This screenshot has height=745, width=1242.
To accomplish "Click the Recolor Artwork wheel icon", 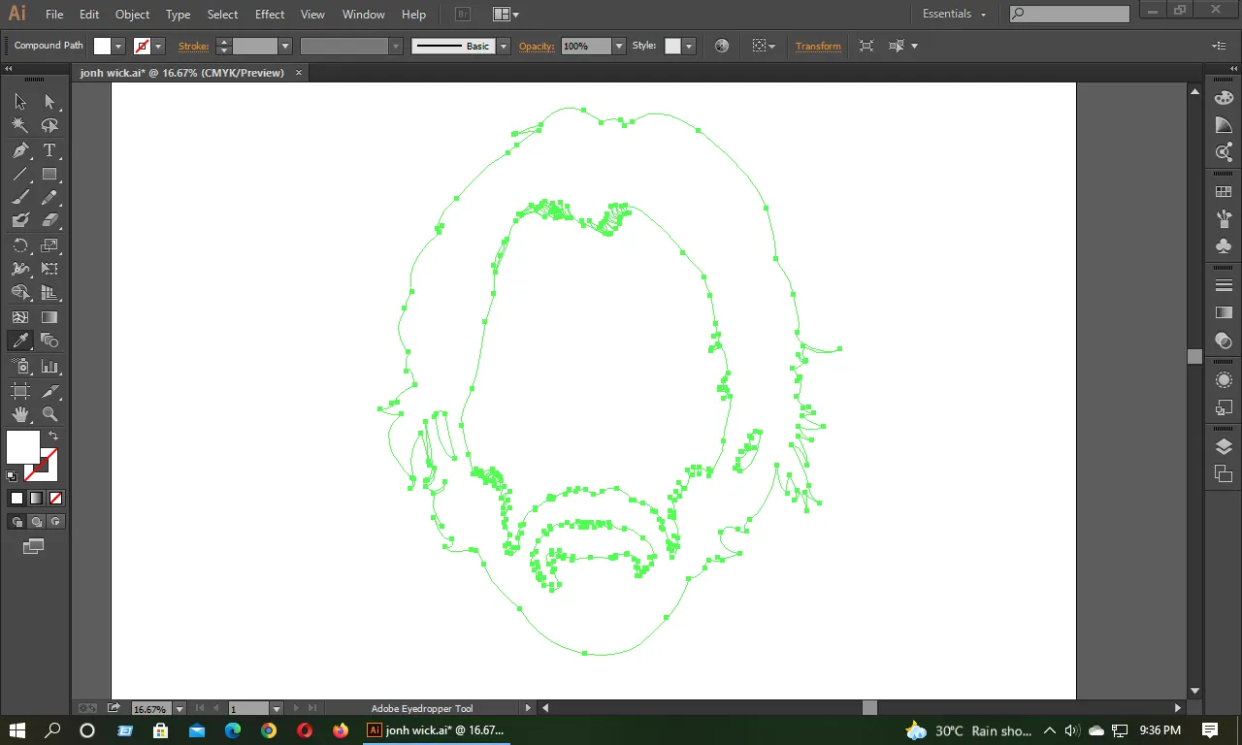I will tap(721, 46).
